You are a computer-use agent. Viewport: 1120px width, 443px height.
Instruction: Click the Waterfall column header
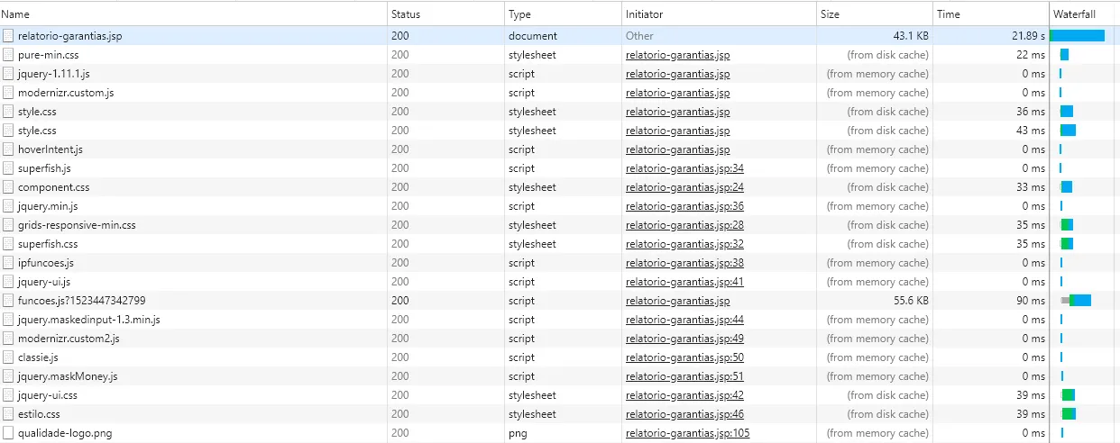(x=1074, y=14)
